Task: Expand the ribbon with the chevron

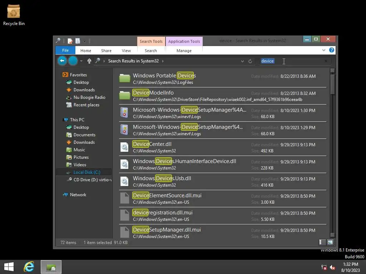Action: tap(324, 50)
